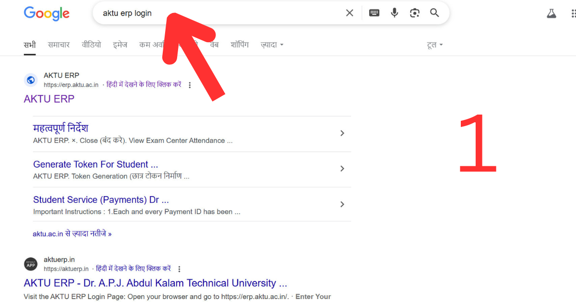The image size is (576, 302).
Task: Open the महत्वपूर्ण निर्देश sitelink
Action: coord(60,128)
